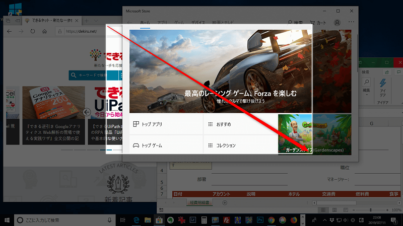Screen dimensions: 403x226
Task: Open the Microsoft Store user account icon
Action: click(337, 23)
